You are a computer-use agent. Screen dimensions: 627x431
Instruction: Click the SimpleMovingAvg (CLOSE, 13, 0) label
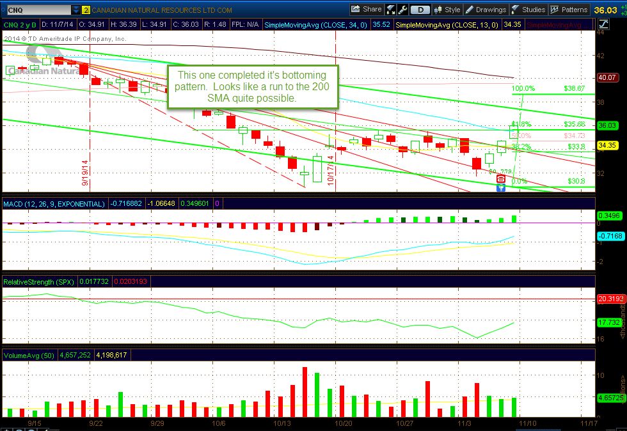tap(447, 25)
